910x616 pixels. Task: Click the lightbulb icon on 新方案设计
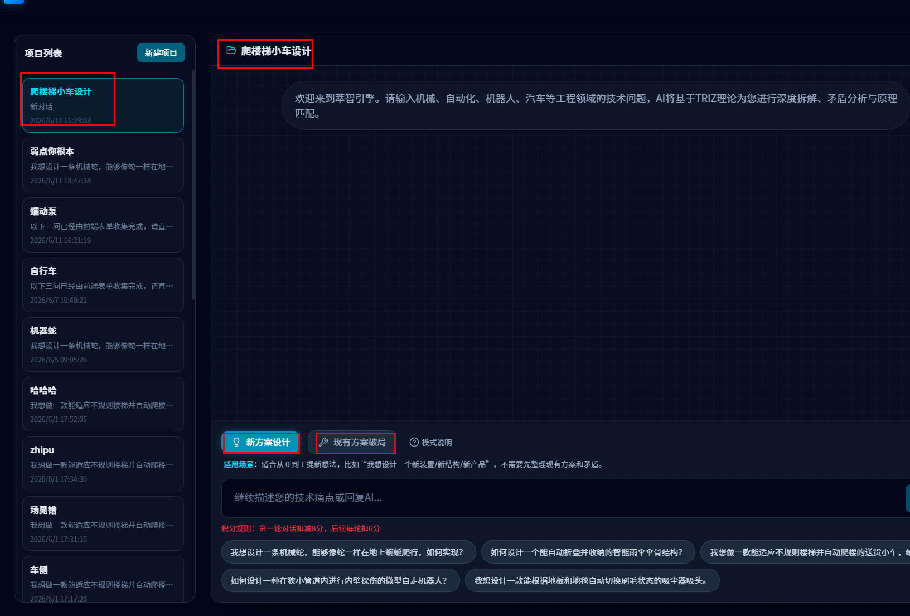click(x=236, y=443)
